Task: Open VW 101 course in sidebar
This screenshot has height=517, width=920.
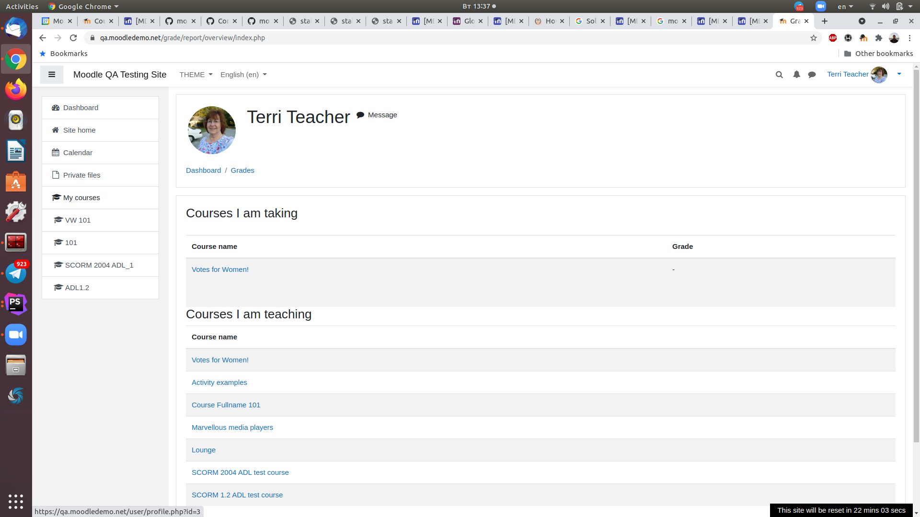Action: 100,220
